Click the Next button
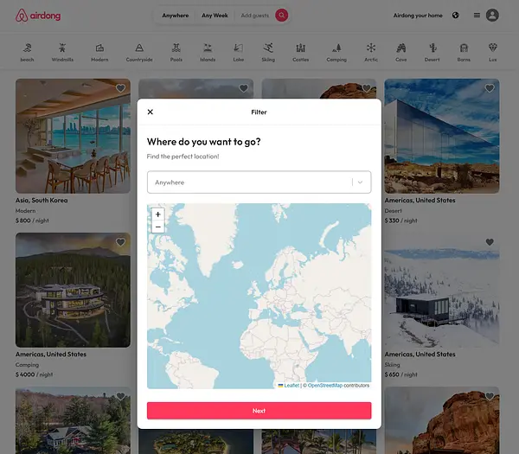Screen dimensions: 519x454 (259, 411)
